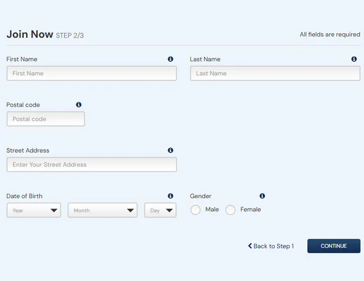This screenshot has width=364, height=281.
Task: Click the Male gender label
Action: (x=212, y=210)
